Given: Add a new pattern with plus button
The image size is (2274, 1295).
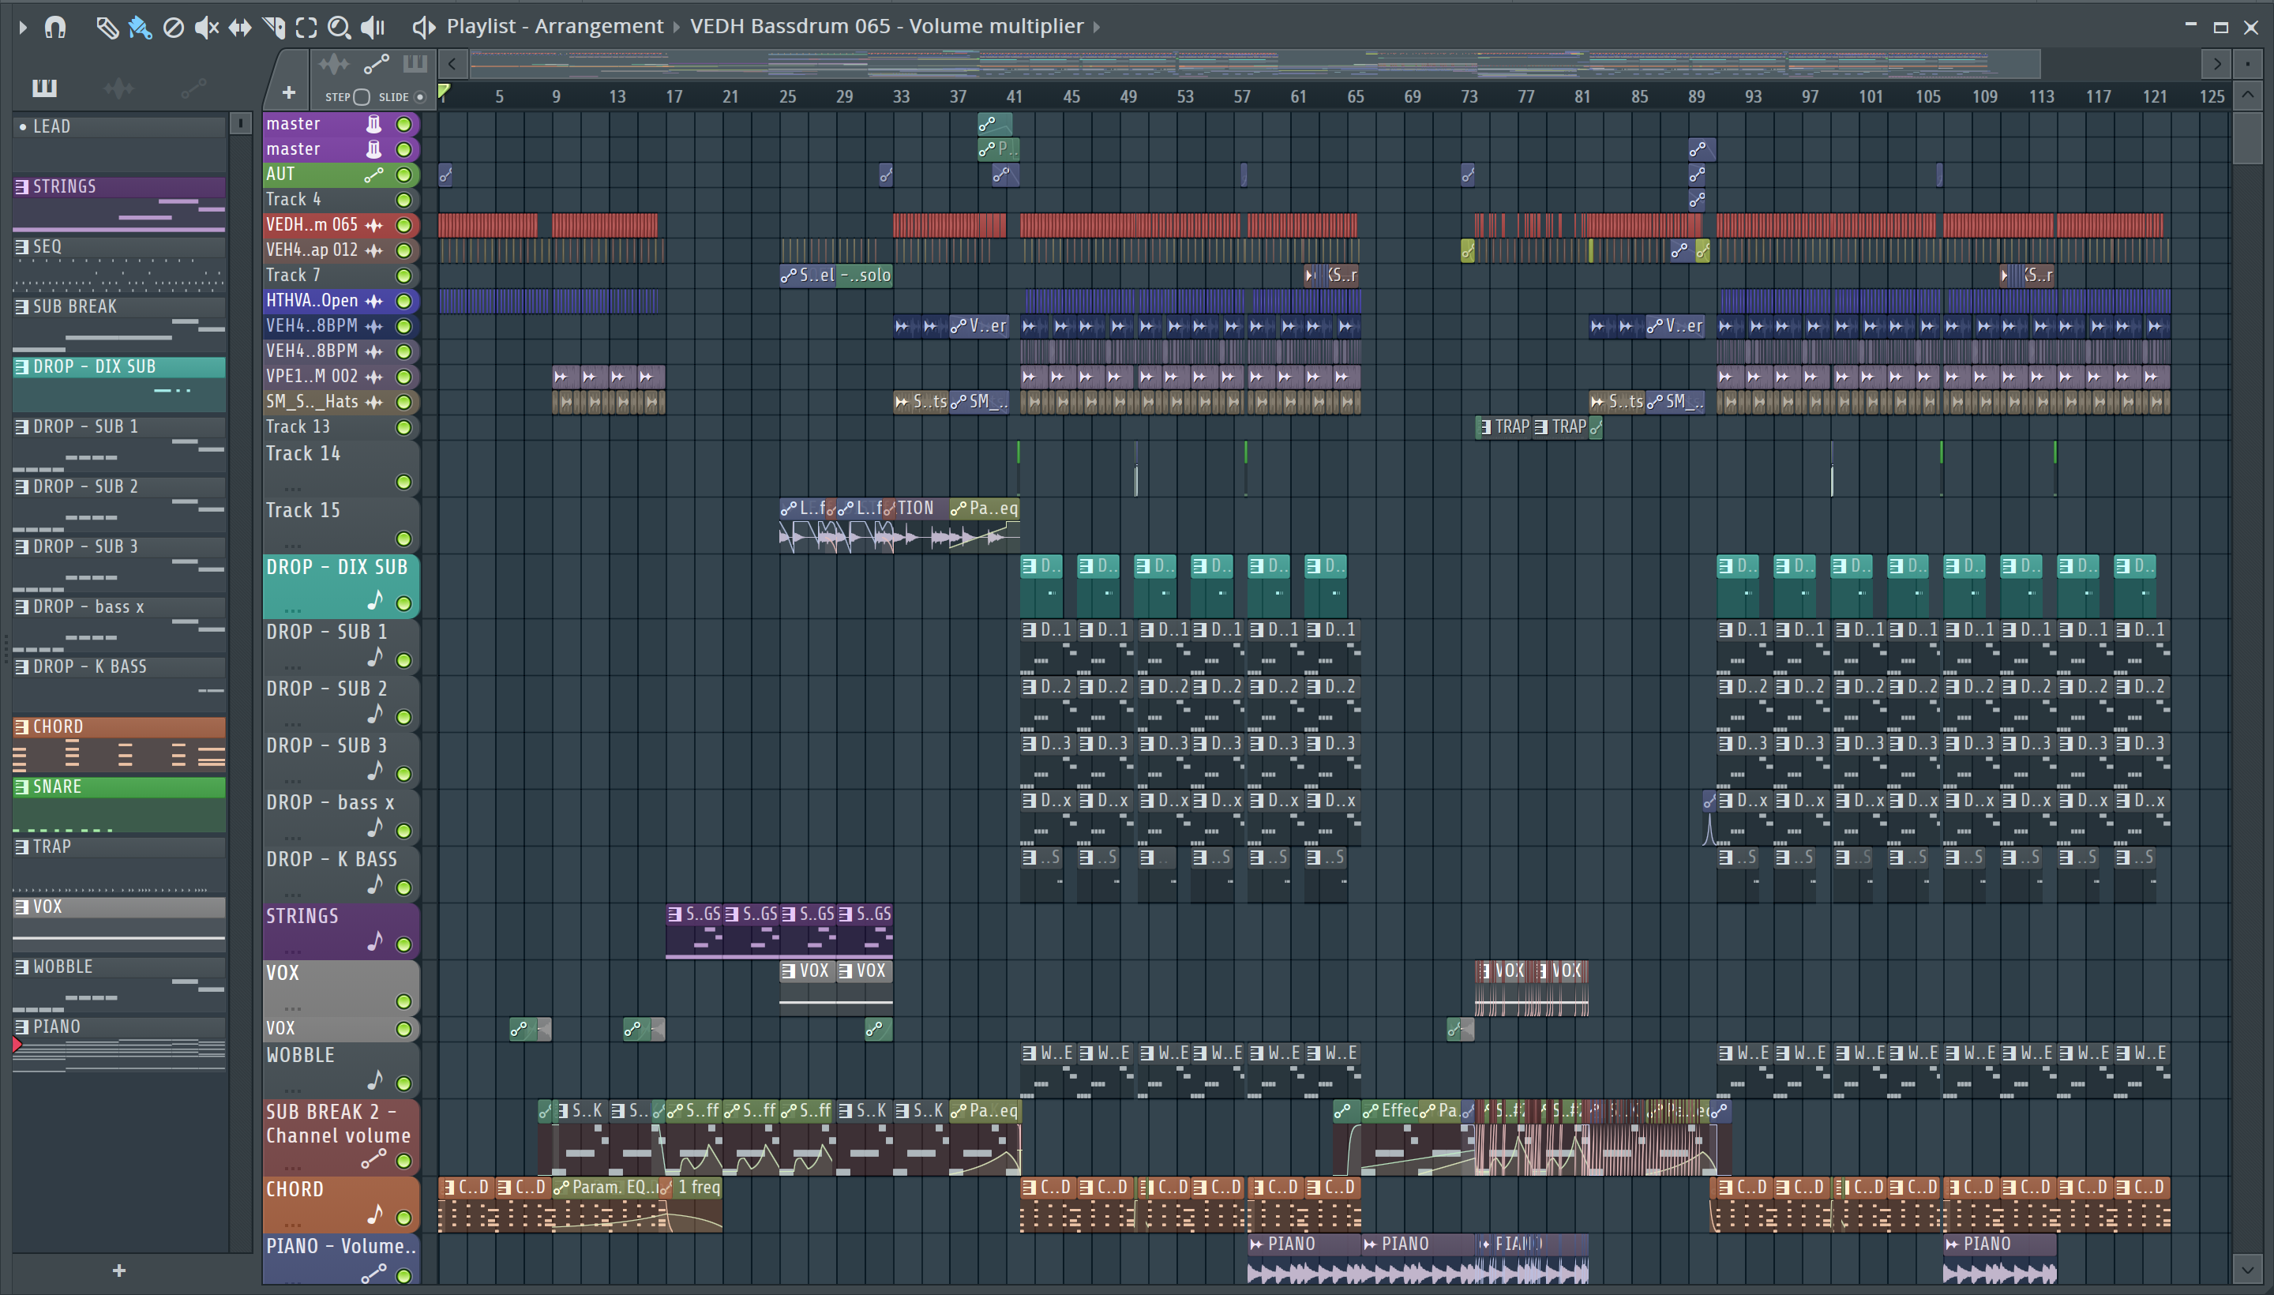Looking at the screenshot, I should click(x=118, y=1270).
